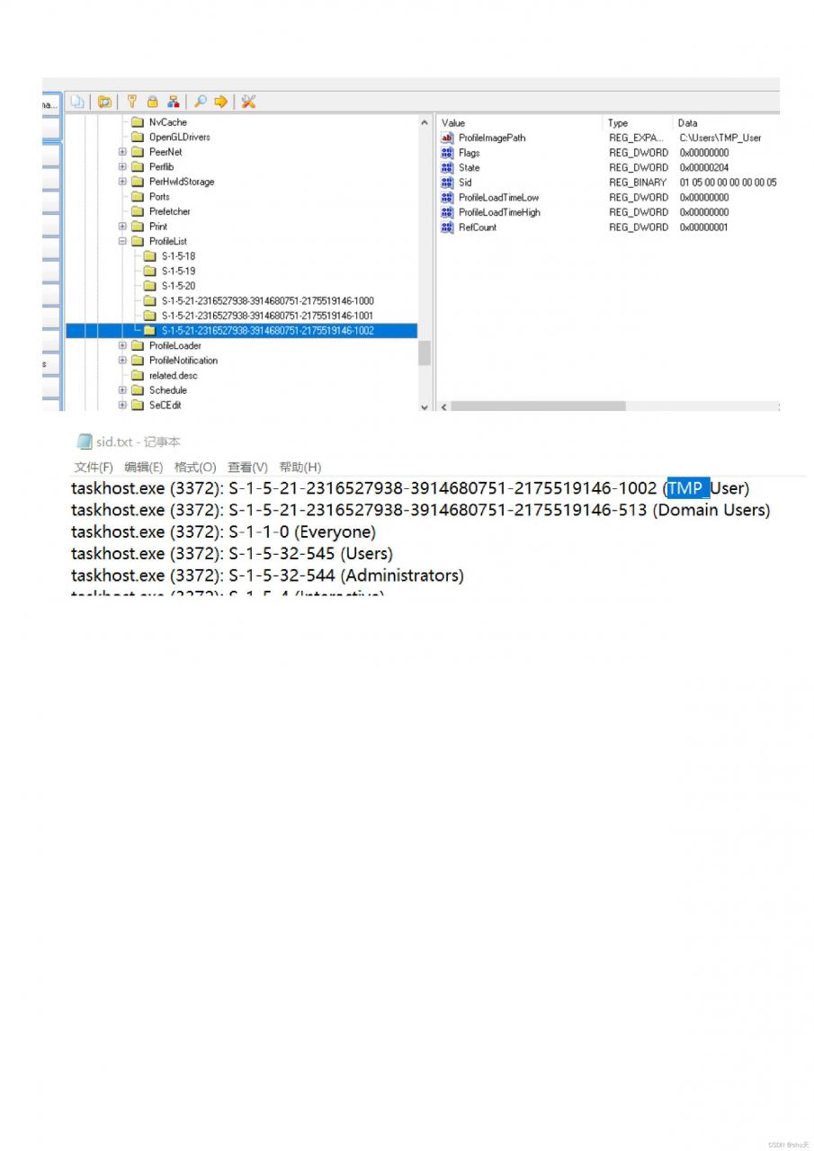814x1151 pixels.
Task: Click the orange arrow find-next icon
Action: [x=220, y=102]
